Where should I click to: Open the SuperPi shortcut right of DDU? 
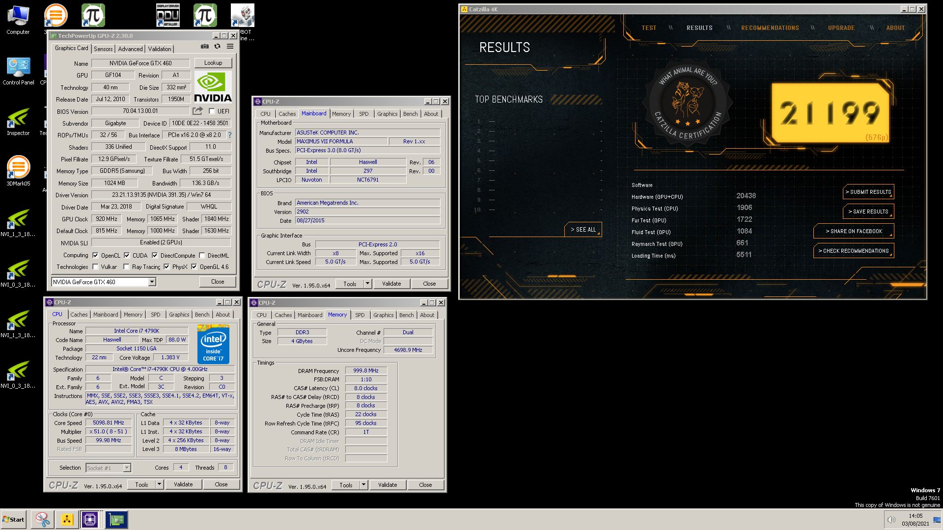pos(205,15)
